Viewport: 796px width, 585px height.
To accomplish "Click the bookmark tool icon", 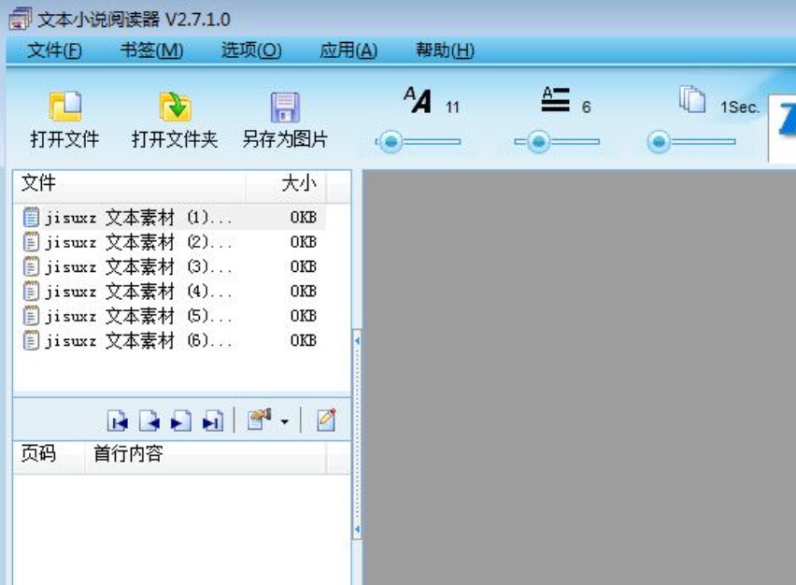I will point(260,420).
